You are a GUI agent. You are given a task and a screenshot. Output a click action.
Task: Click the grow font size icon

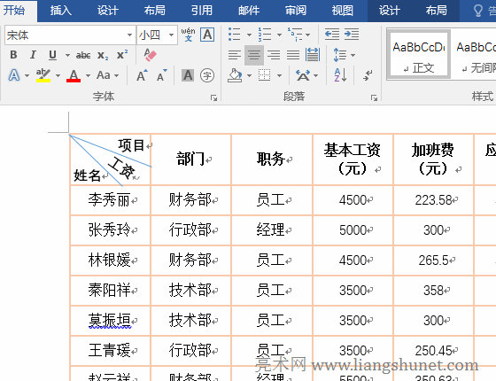tap(142, 75)
